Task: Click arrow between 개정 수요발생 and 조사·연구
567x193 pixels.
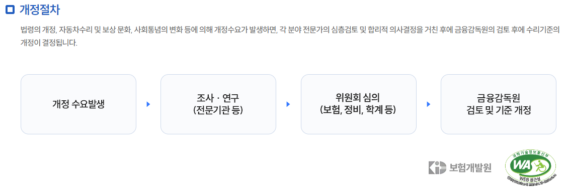Action: (x=148, y=104)
